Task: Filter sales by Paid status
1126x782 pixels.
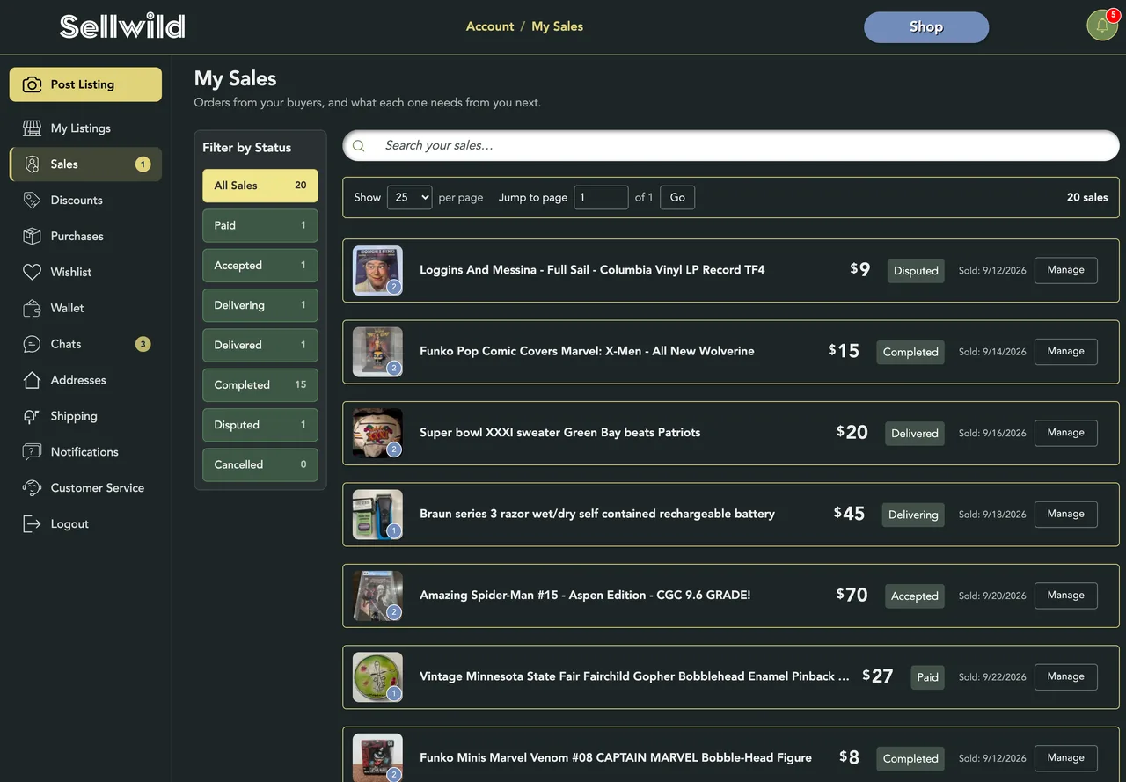Action: point(260,226)
